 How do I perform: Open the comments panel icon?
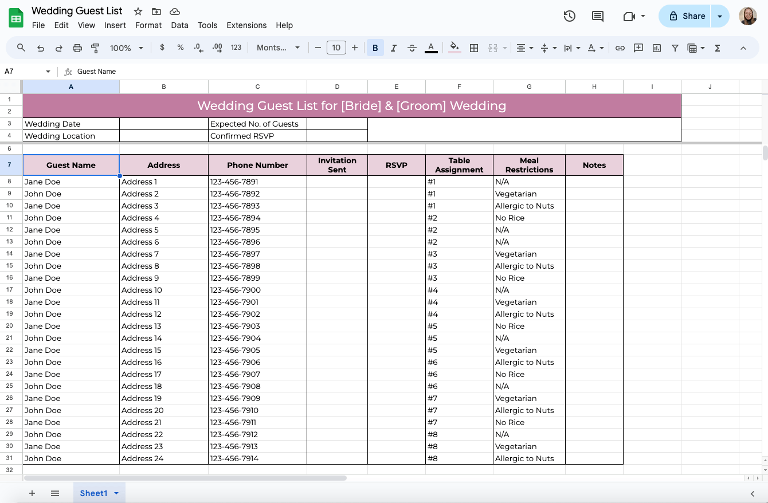point(598,16)
